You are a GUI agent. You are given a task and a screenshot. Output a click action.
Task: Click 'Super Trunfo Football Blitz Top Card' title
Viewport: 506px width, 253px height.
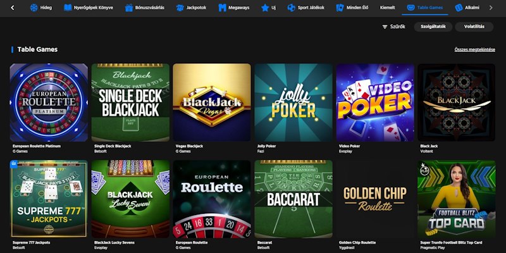(x=451, y=243)
